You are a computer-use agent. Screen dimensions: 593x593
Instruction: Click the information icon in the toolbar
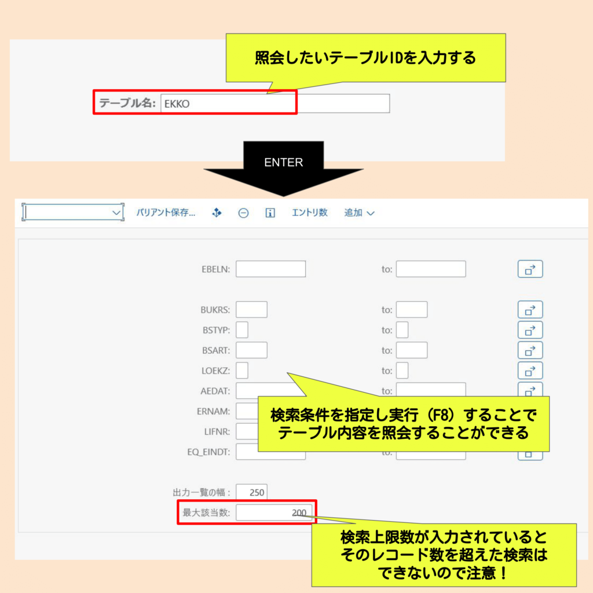pos(270,213)
